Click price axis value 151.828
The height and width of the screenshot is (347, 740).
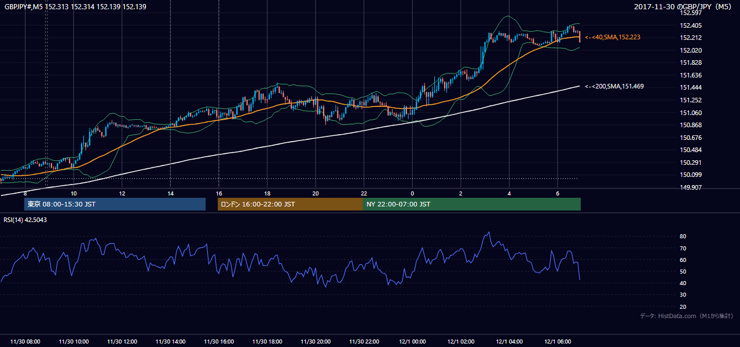[x=691, y=62]
